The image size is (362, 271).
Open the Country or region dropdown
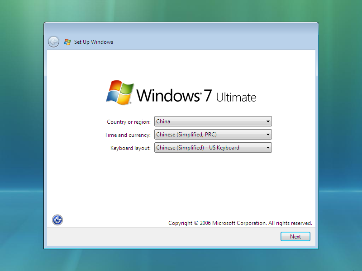tap(213, 121)
